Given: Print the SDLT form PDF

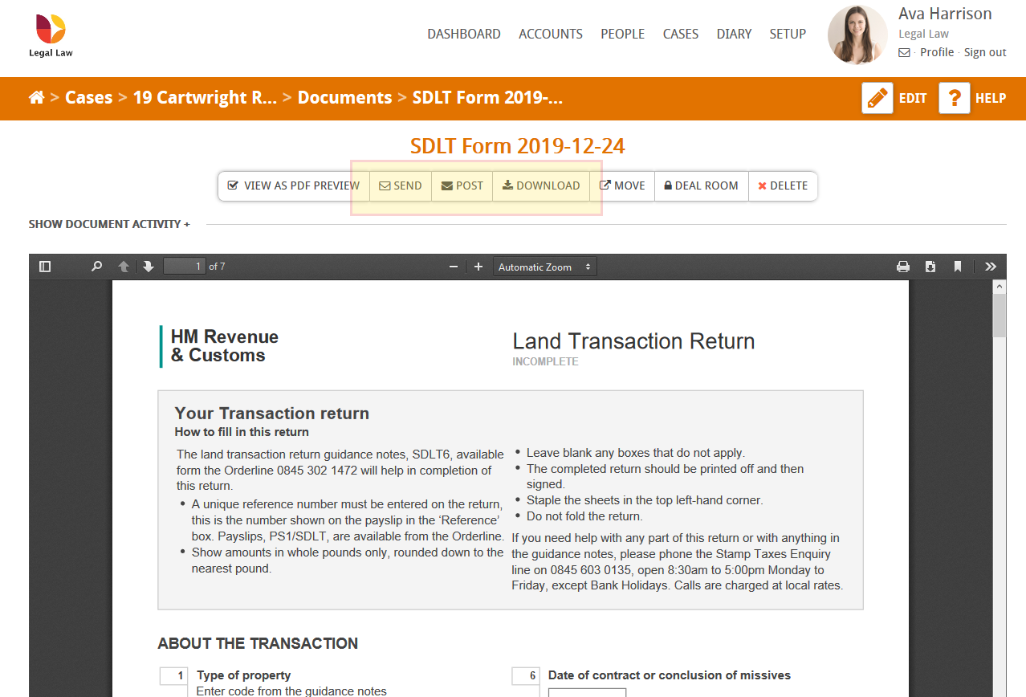Looking at the screenshot, I should [902, 266].
